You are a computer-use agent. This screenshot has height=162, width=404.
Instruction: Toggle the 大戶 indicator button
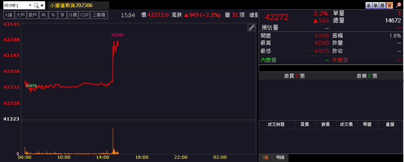tap(20, 15)
